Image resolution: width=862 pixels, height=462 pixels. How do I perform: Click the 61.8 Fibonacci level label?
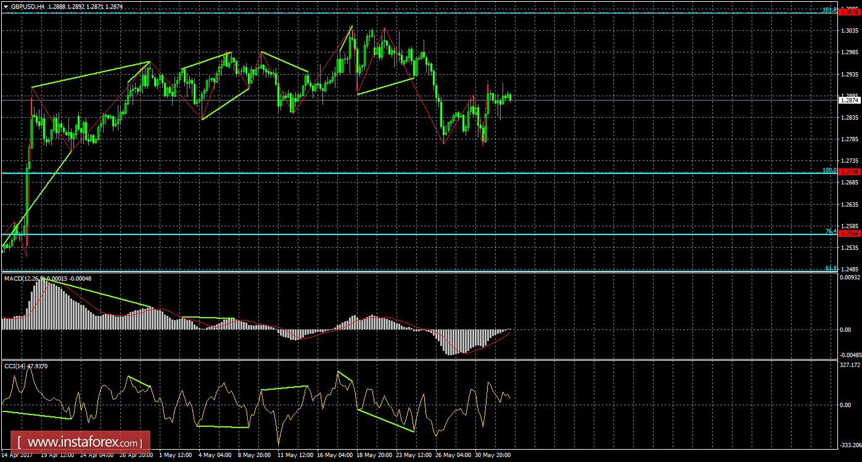(x=831, y=268)
